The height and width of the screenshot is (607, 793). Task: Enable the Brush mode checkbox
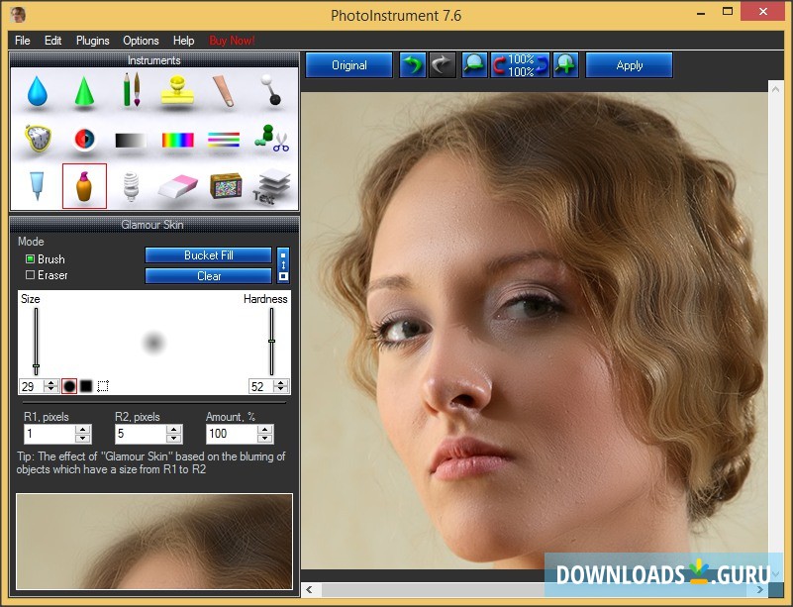click(x=30, y=259)
